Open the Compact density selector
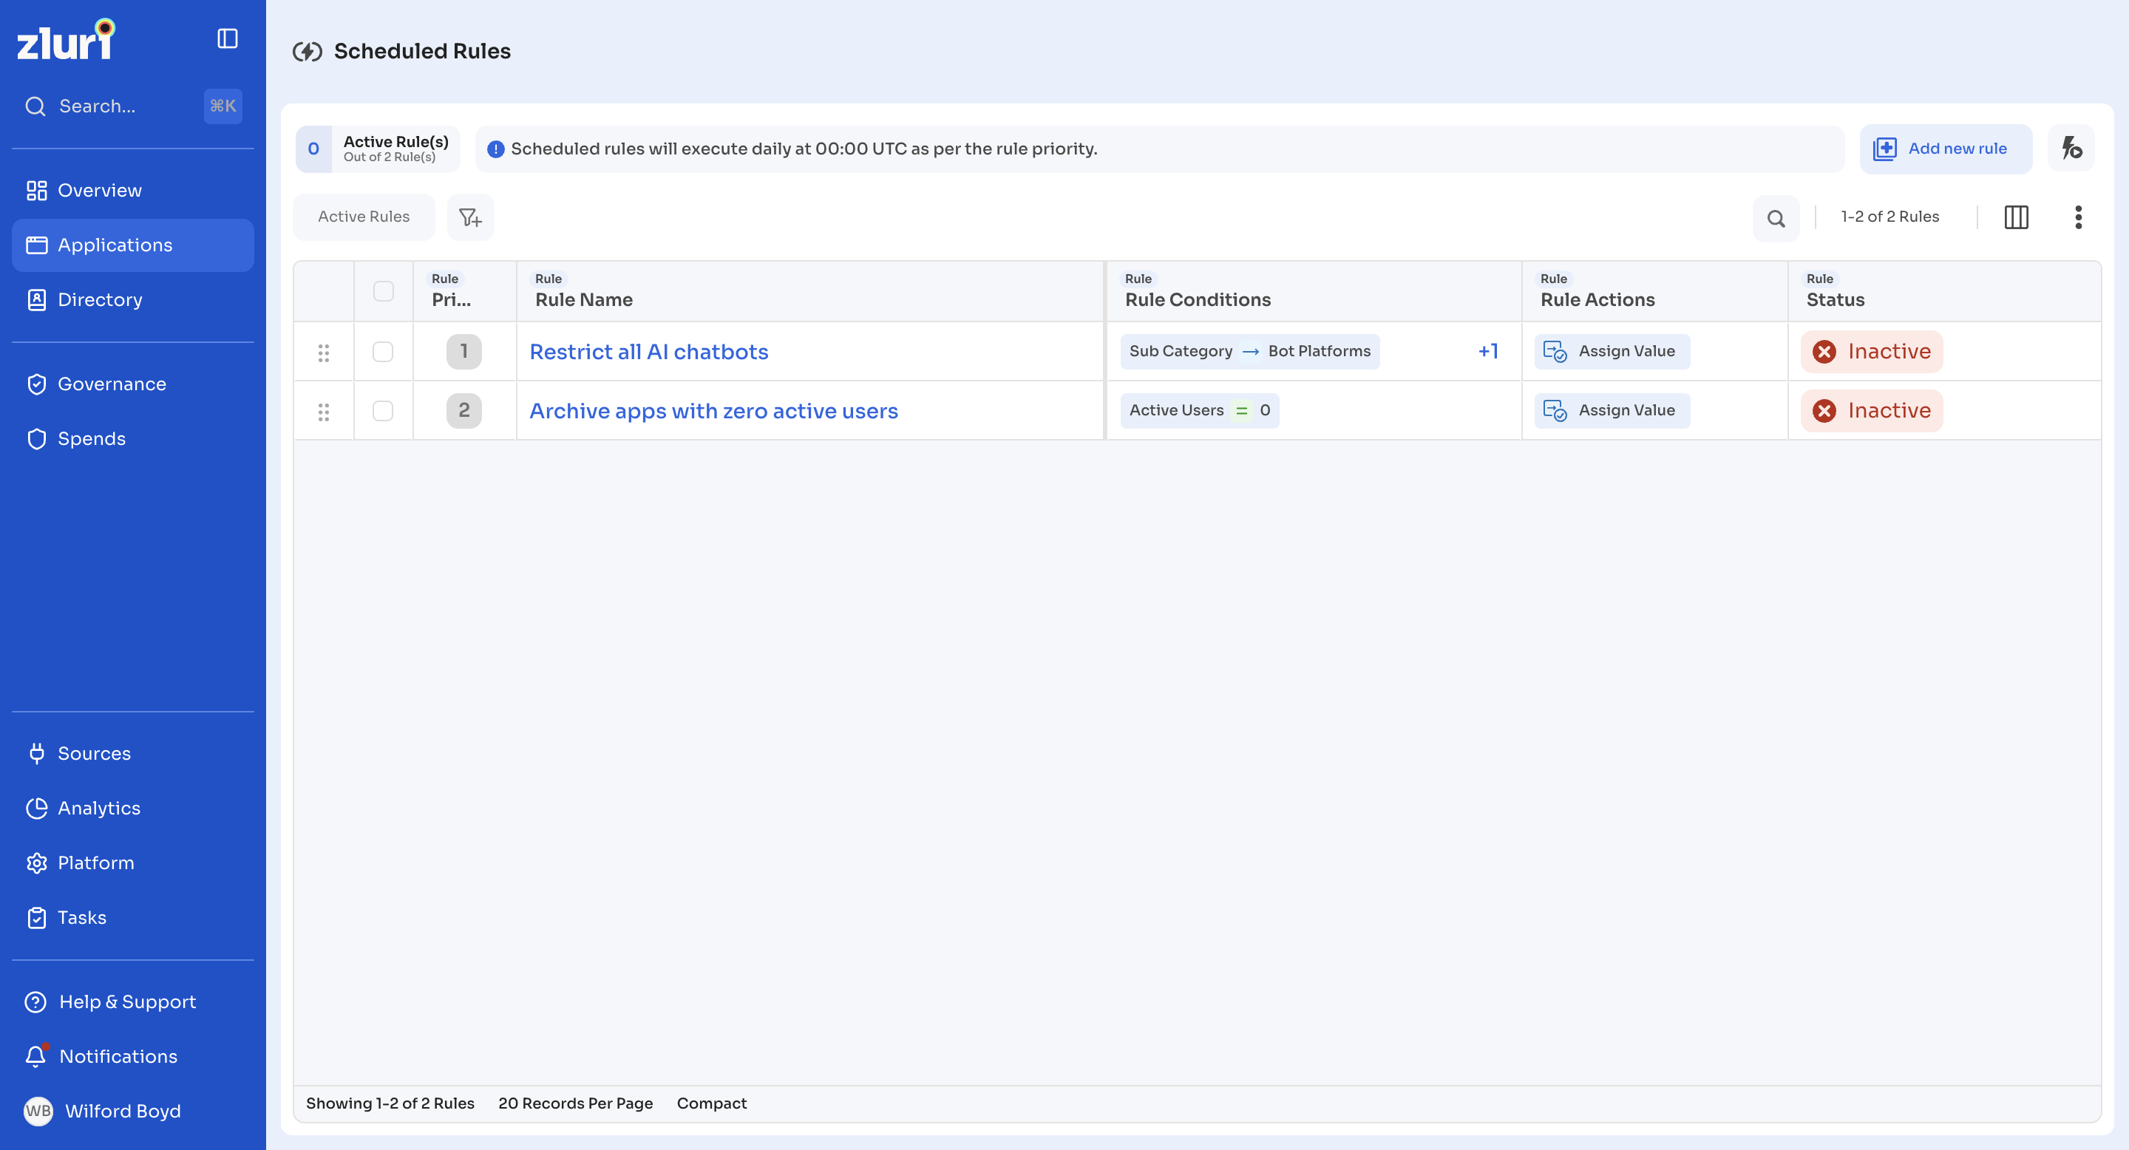 click(x=712, y=1103)
